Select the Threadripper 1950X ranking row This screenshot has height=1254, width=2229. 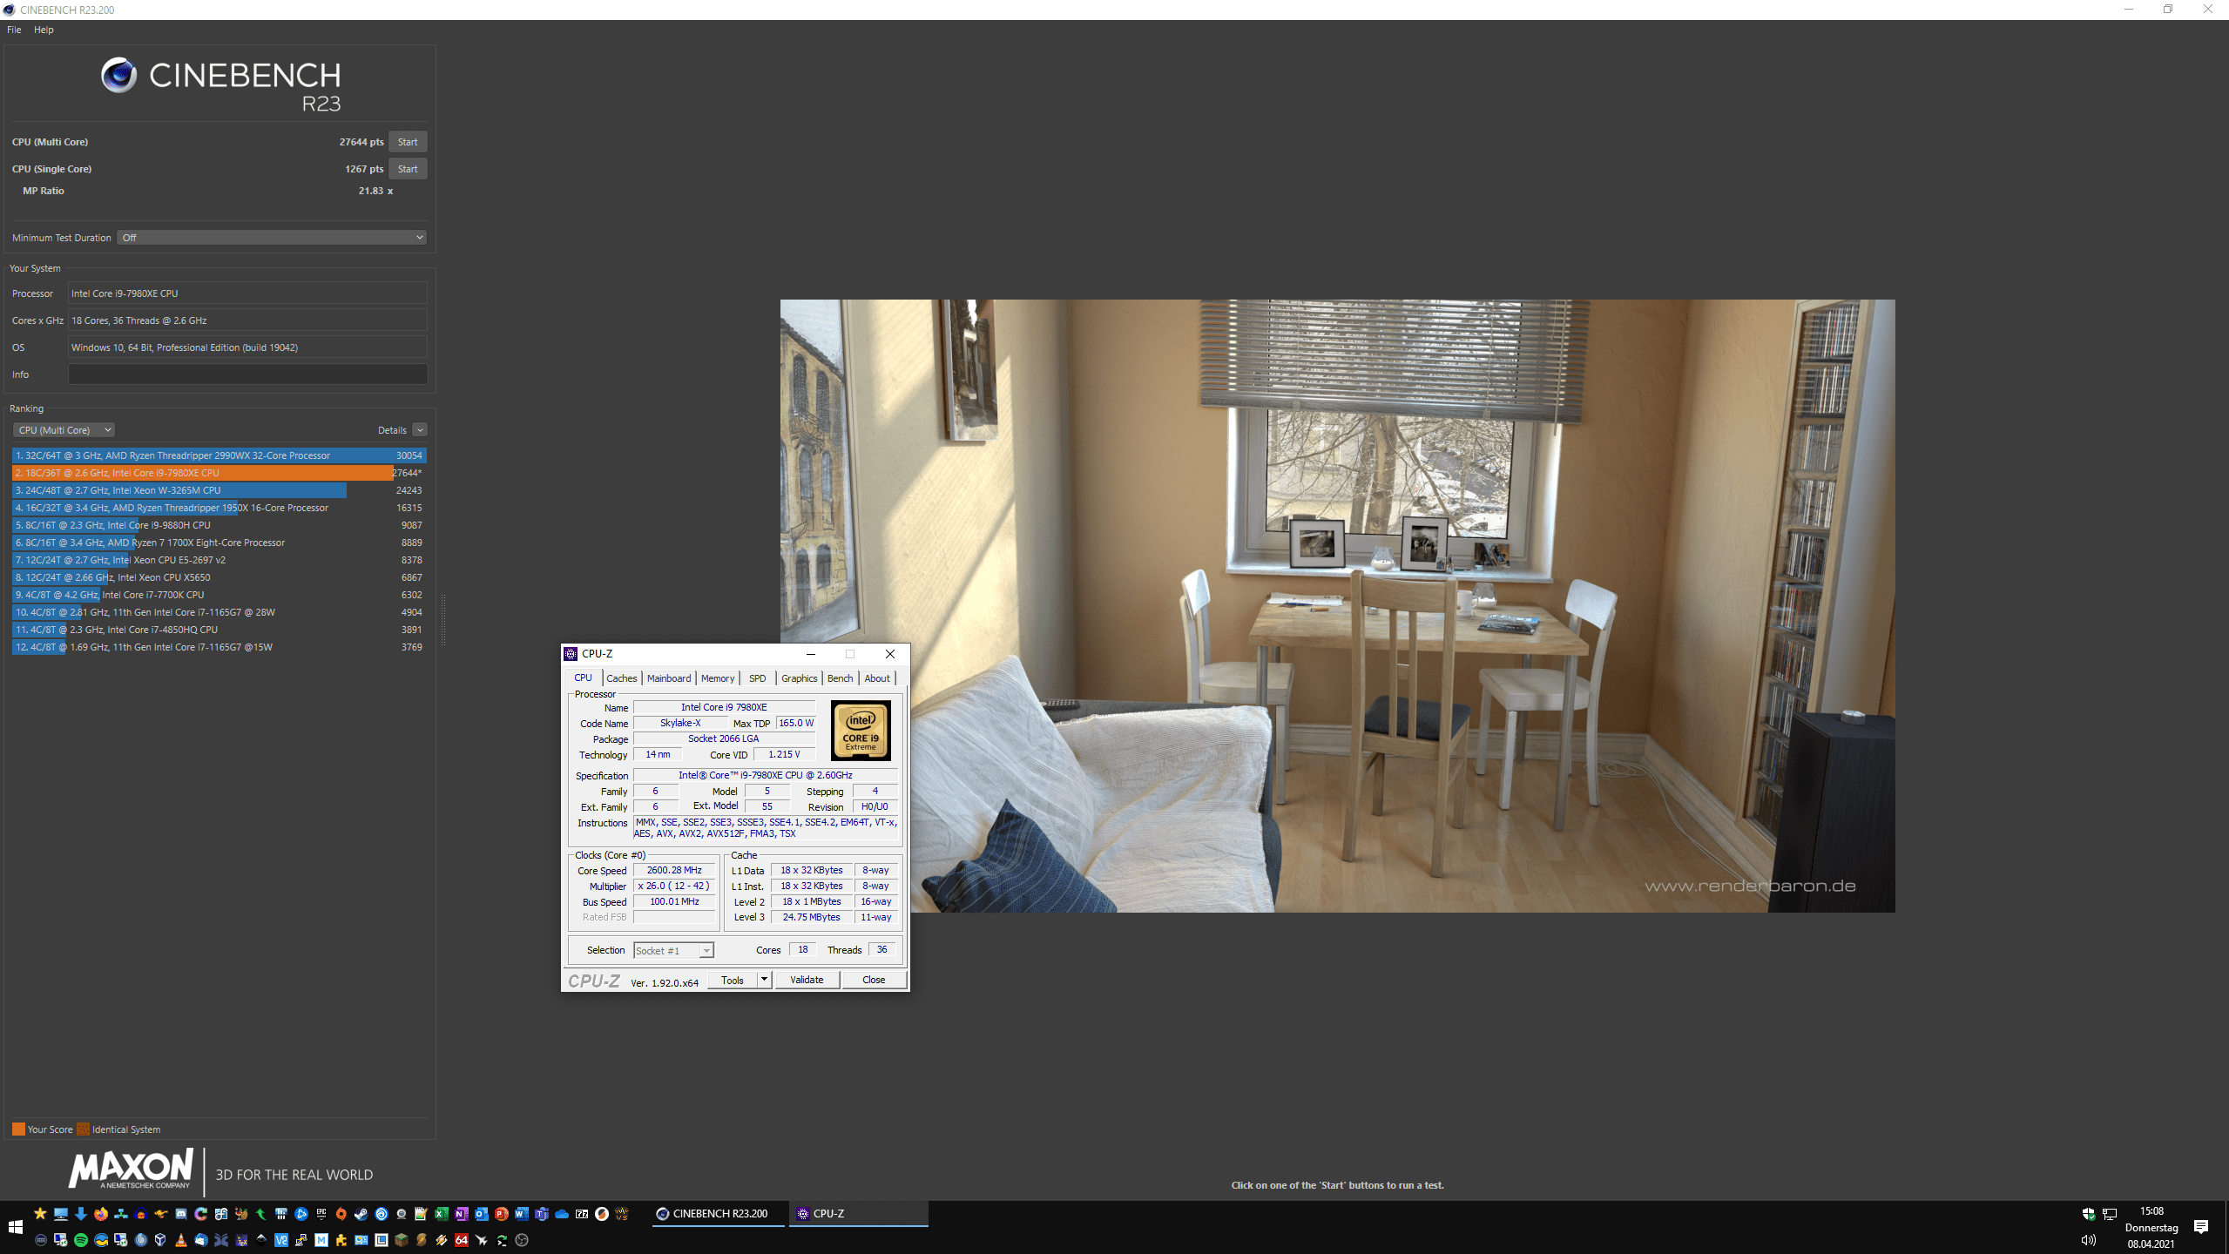point(219,508)
